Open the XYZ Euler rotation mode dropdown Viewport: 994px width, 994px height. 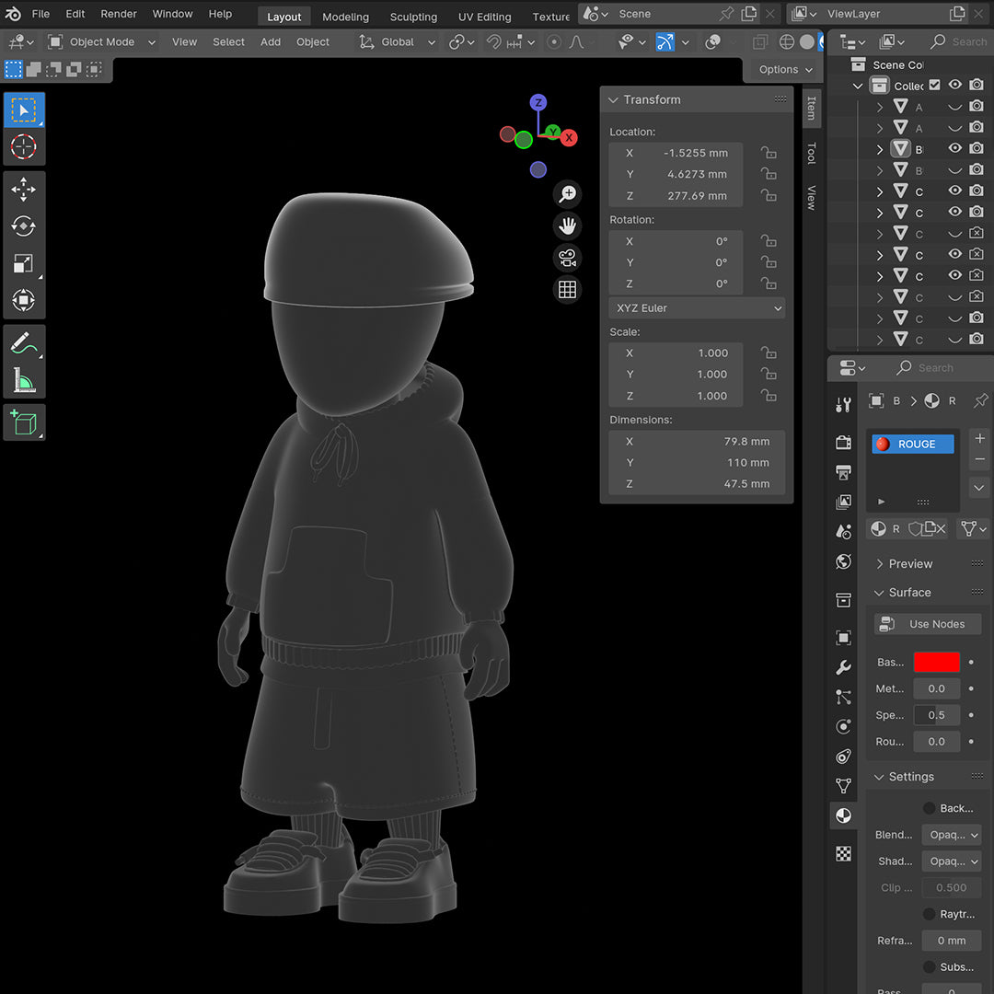coord(697,308)
